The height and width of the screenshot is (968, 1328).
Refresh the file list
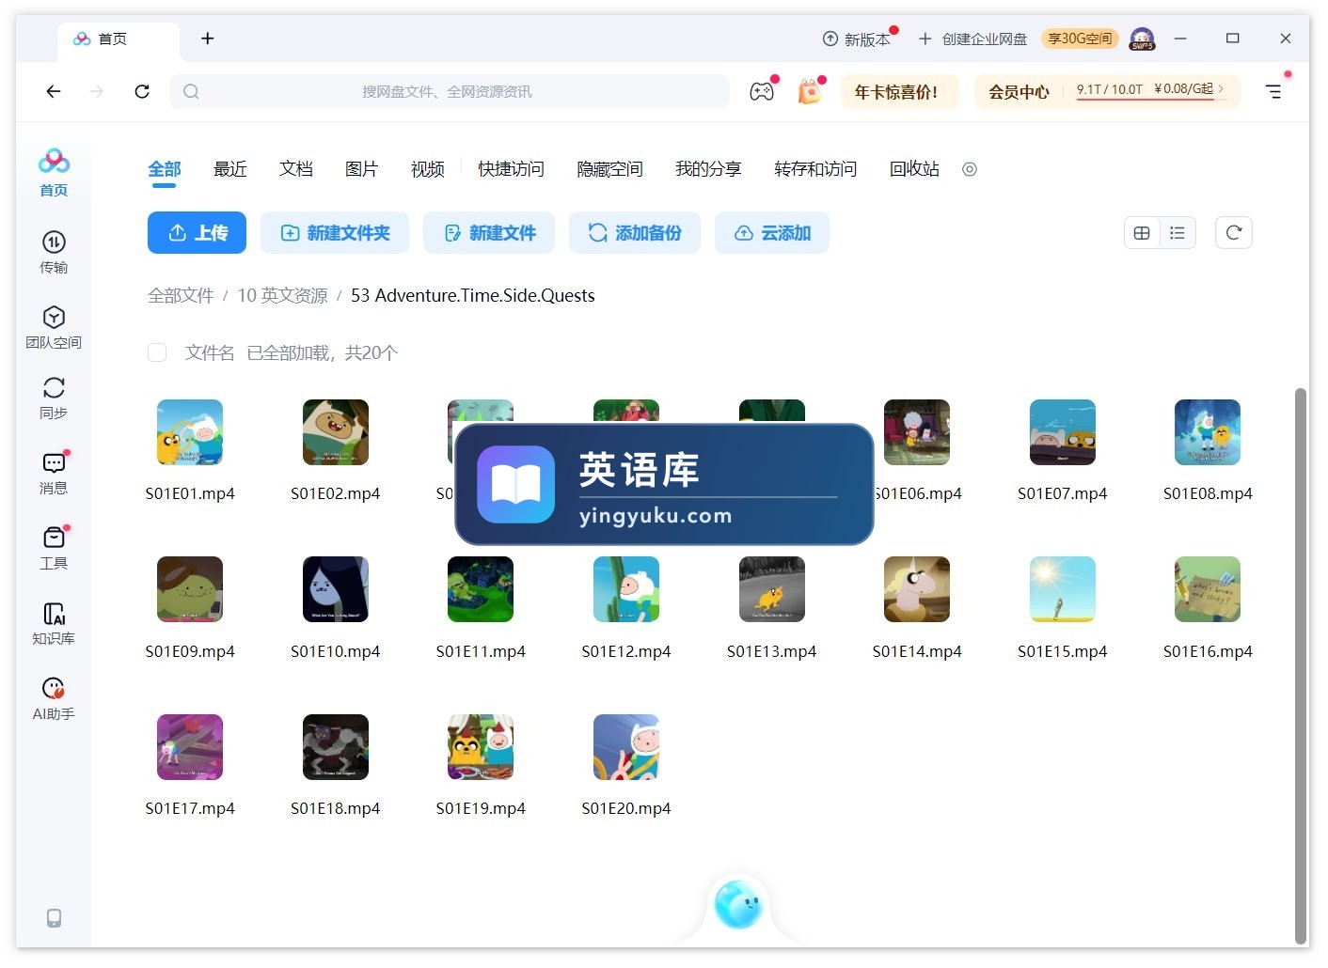click(x=1234, y=233)
